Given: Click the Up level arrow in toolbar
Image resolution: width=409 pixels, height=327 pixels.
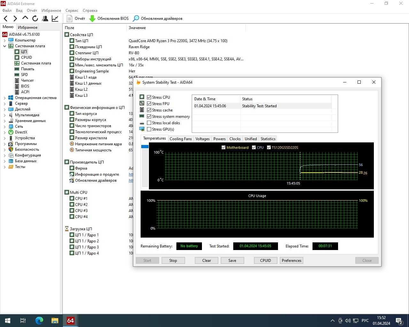Looking at the screenshot, I should (25, 18).
